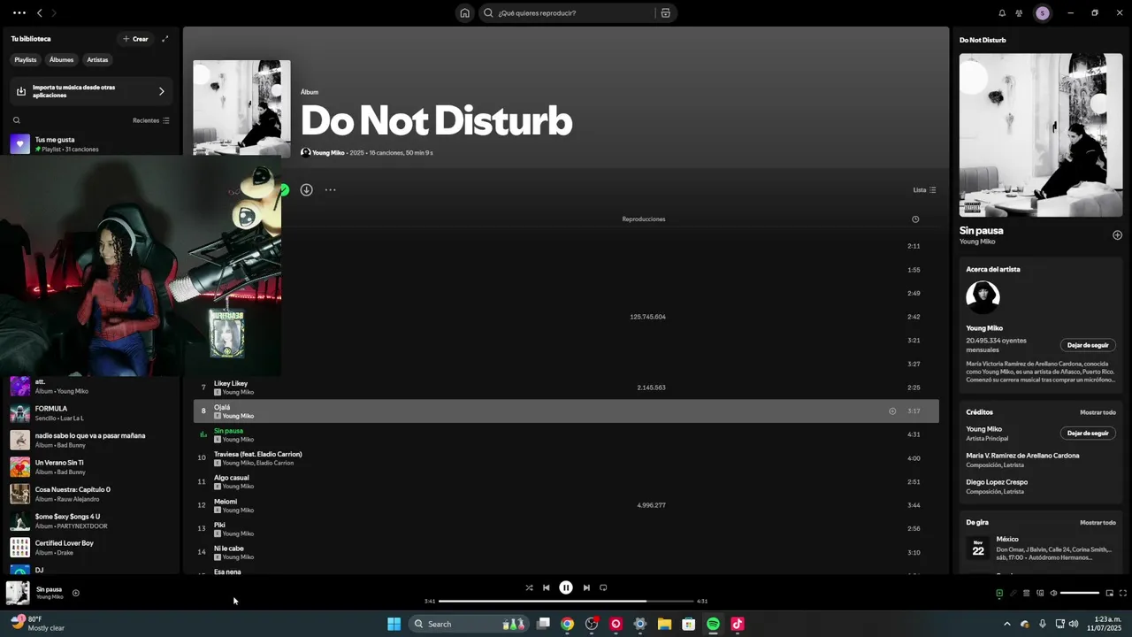Open Un Verano Sin Ti album
Image resolution: width=1132 pixels, height=637 pixels.
coord(93,467)
